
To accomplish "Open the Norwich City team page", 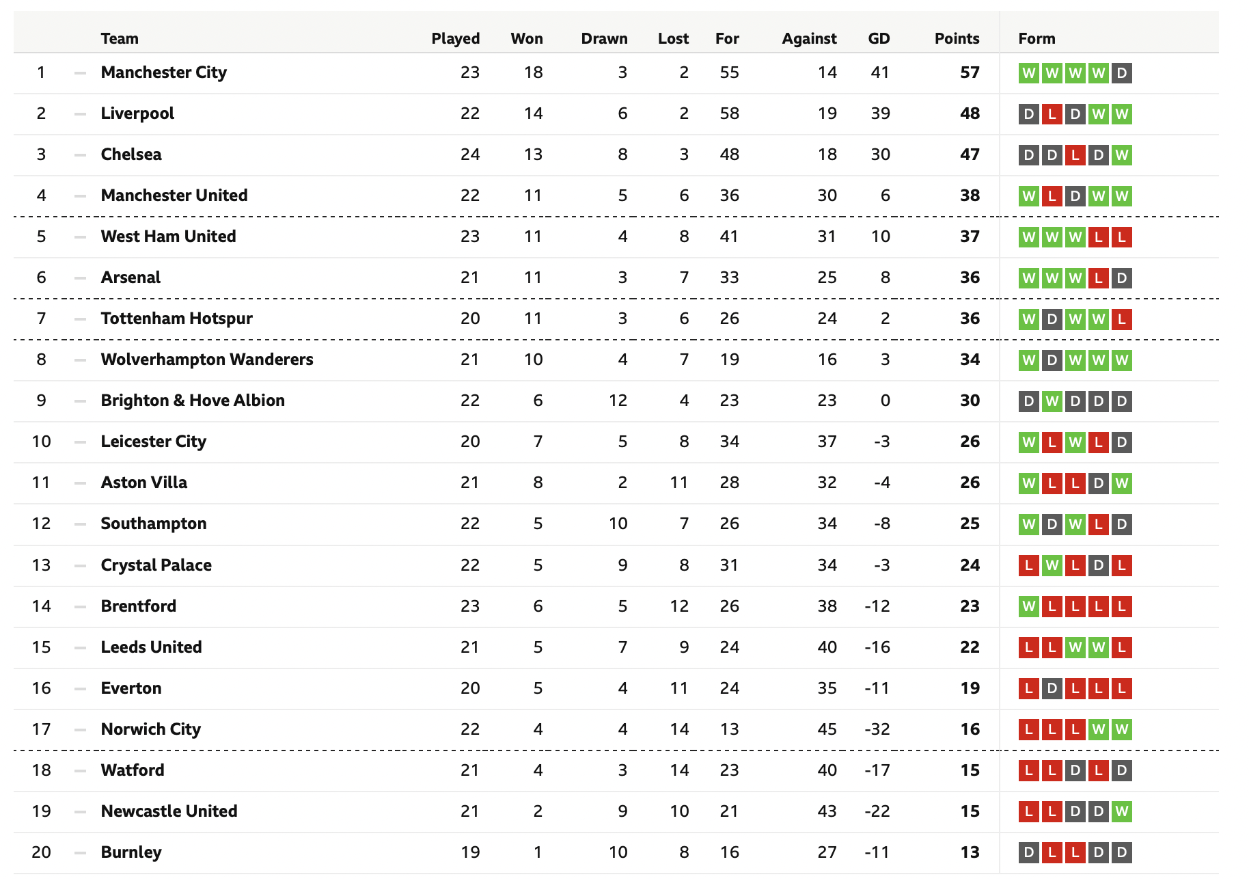I will pyautogui.click(x=151, y=729).
